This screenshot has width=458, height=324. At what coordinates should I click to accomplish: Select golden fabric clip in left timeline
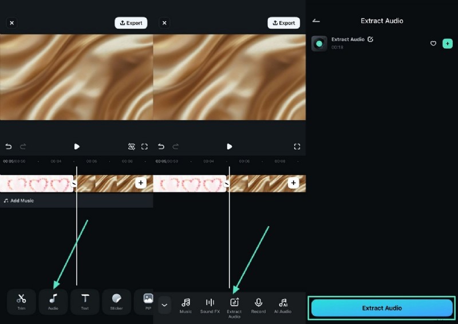tap(114, 184)
